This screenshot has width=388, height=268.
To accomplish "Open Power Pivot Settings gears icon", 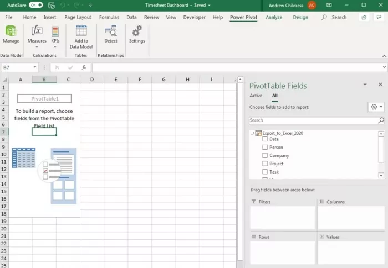I will (137, 31).
